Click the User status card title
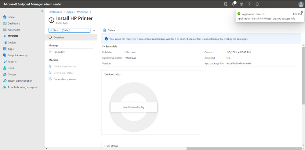 (x=111, y=146)
